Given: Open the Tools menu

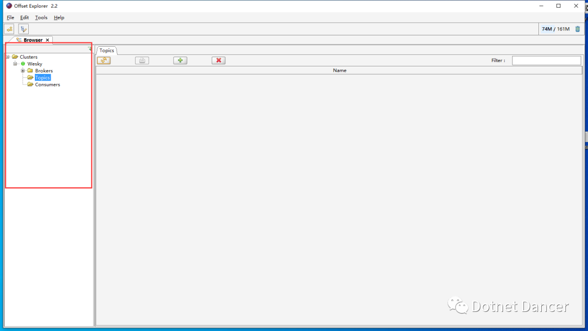Looking at the screenshot, I should [41, 17].
